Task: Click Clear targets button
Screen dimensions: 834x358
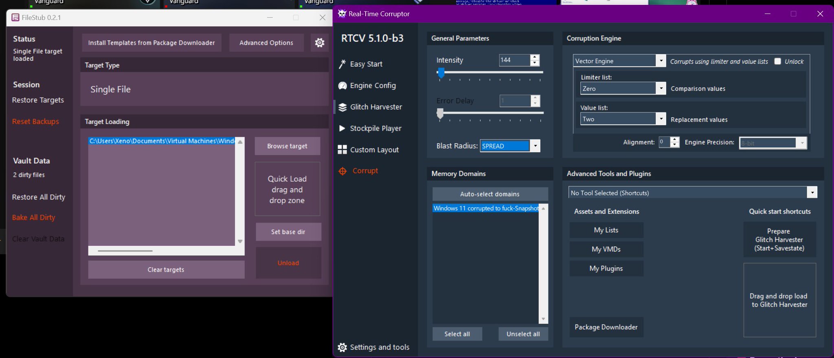Action: point(166,270)
